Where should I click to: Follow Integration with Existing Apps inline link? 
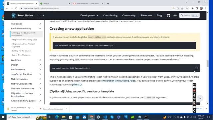point(119,81)
